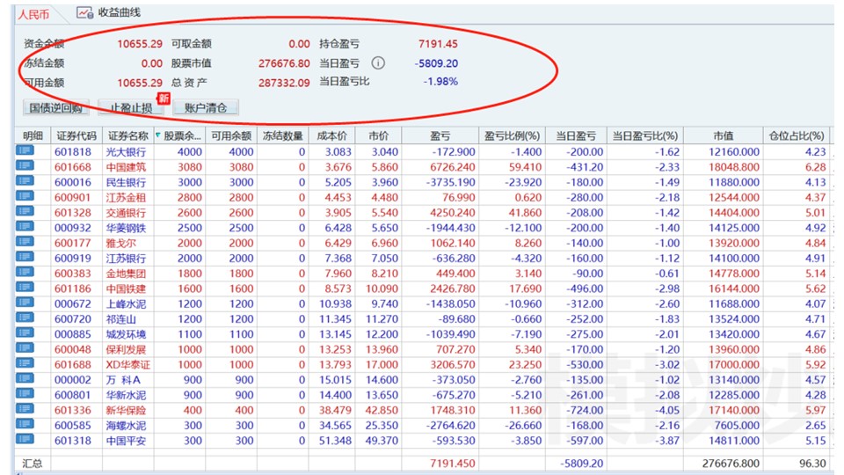Open detail icon for 江苏银行 row

25,257
